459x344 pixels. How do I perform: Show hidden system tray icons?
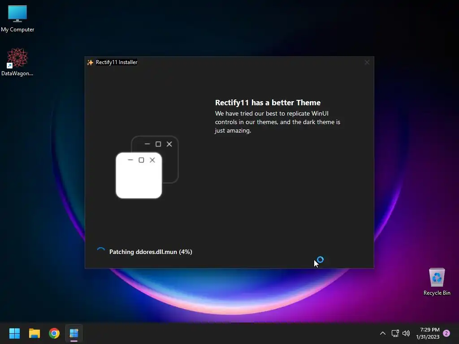pos(383,333)
